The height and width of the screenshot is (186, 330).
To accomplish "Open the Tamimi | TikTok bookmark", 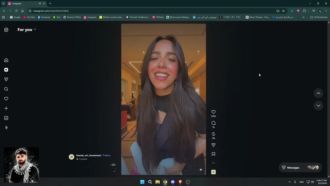I will 72,17.
